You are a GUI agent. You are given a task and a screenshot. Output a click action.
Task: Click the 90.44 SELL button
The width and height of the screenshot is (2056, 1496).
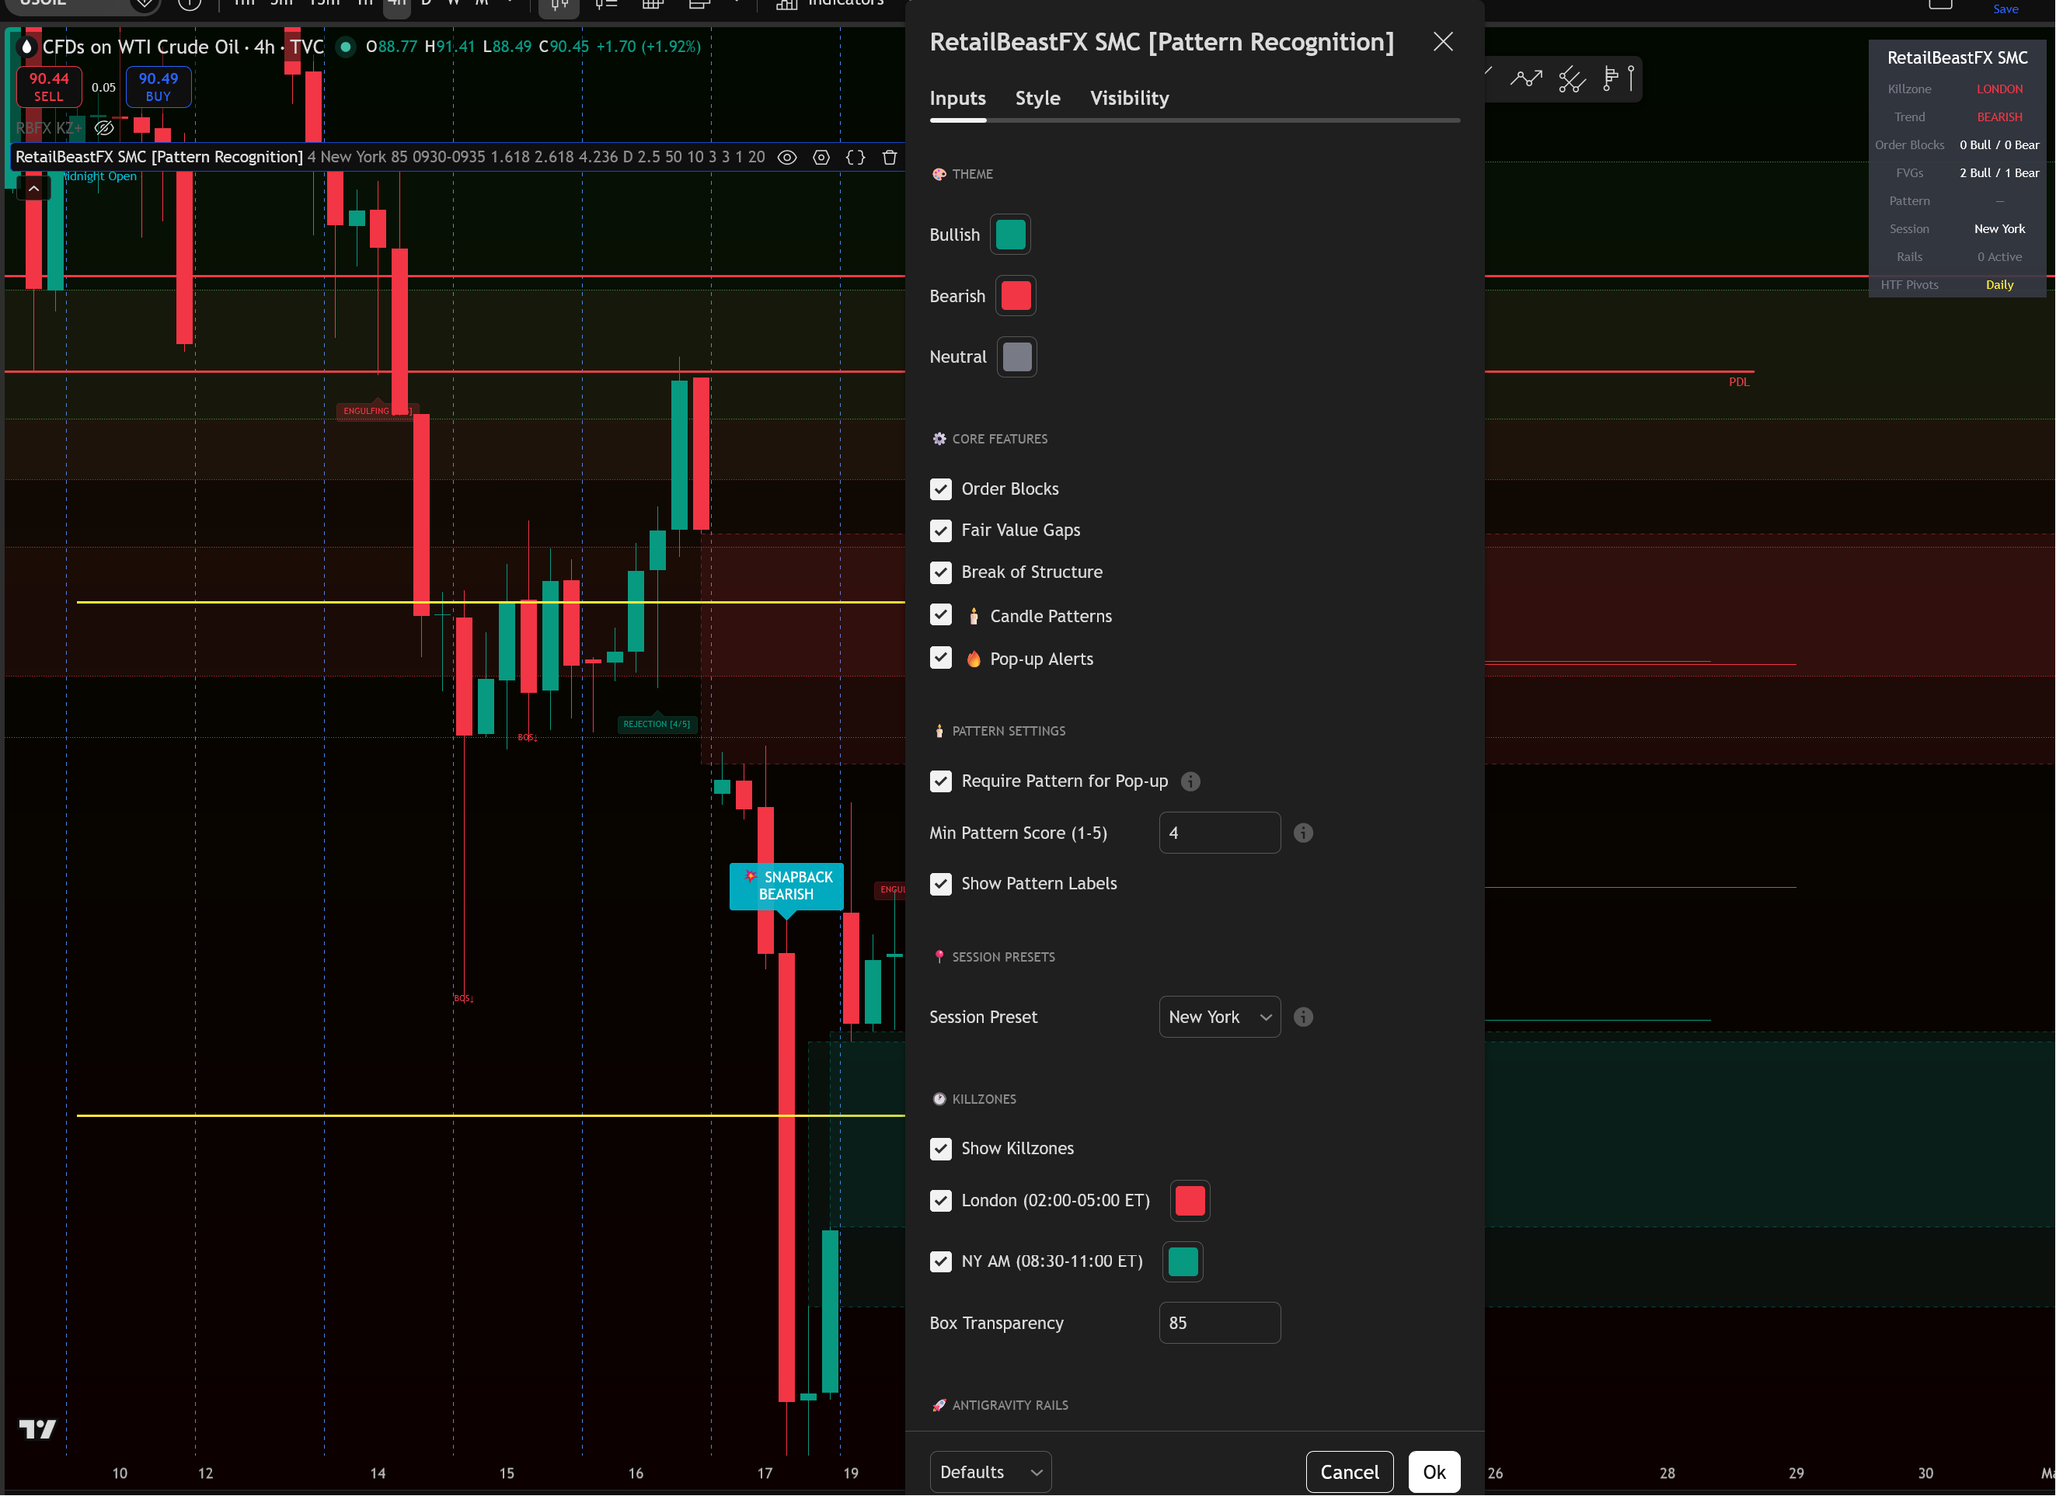(x=49, y=87)
